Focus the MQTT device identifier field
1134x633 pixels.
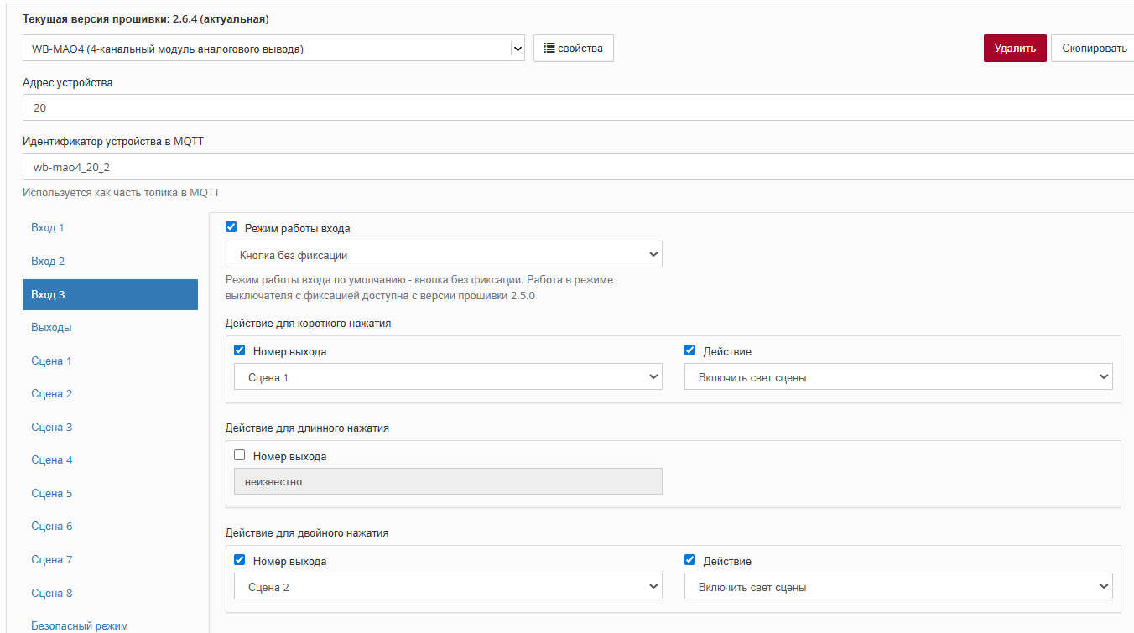[x=578, y=167]
